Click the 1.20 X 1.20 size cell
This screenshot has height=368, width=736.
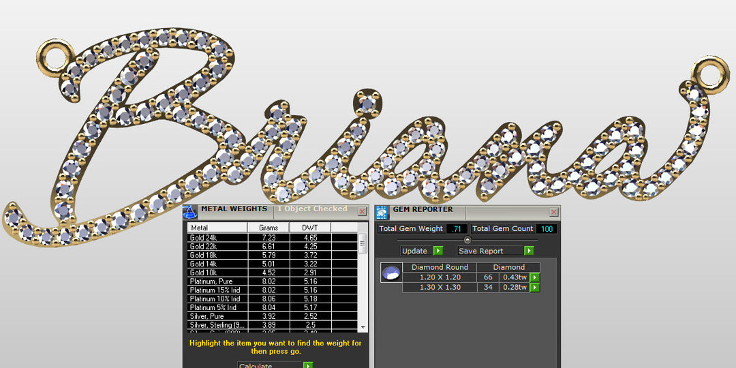(440, 277)
